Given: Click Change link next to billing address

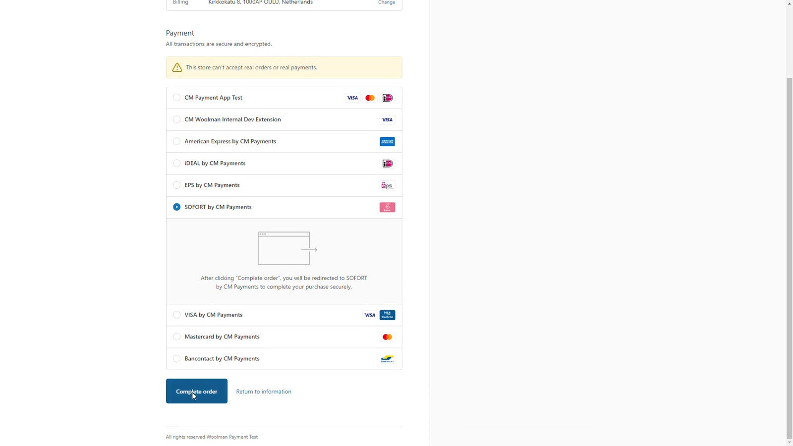Looking at the screenshot, I should point(387,2).
